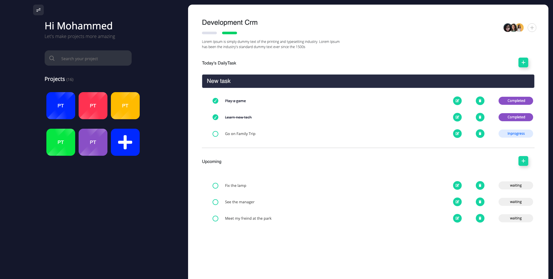The height and width of the screenshot is (279, 553).
Task: Open the blue PT project tile
Action: tap(61, 106)
